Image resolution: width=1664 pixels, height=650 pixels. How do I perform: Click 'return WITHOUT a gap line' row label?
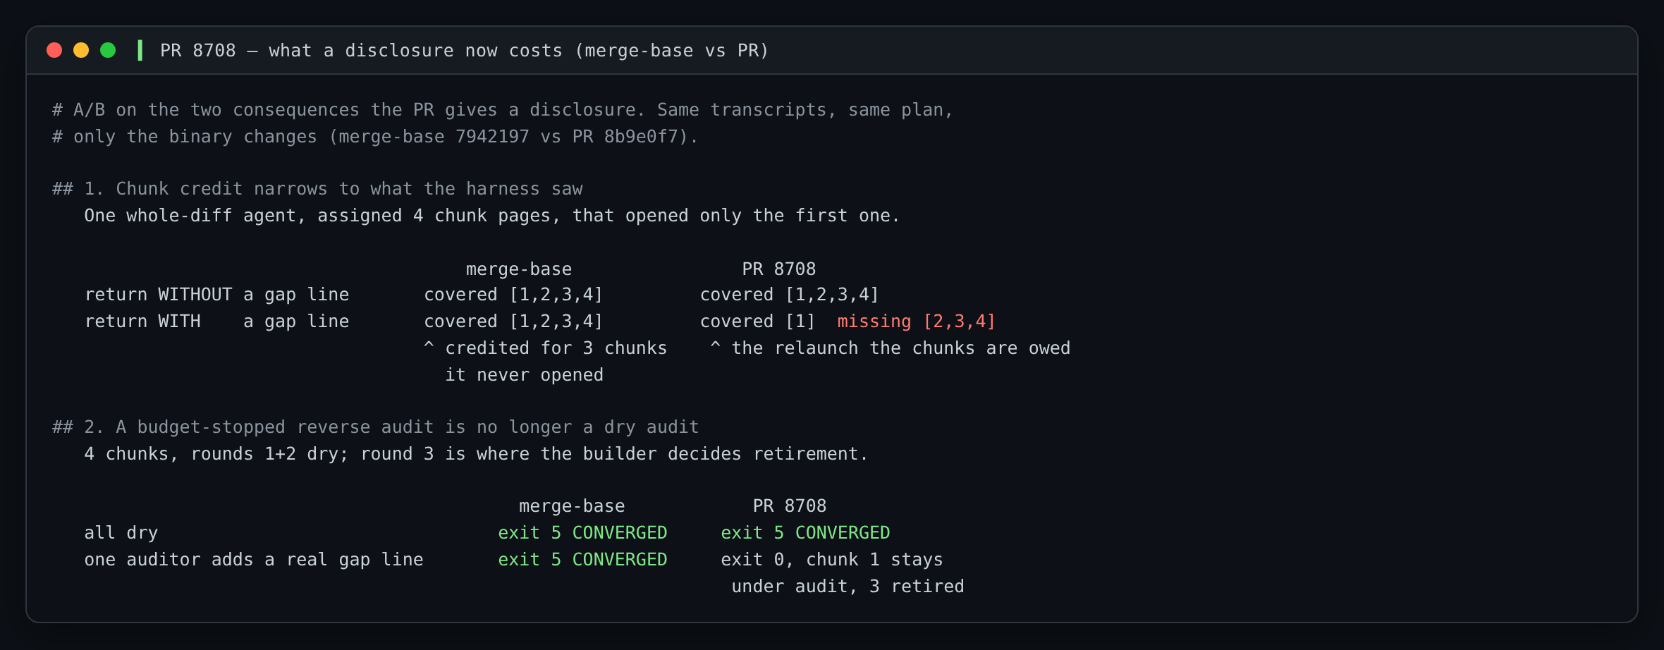pyautogui.click(x=217, y=295)
